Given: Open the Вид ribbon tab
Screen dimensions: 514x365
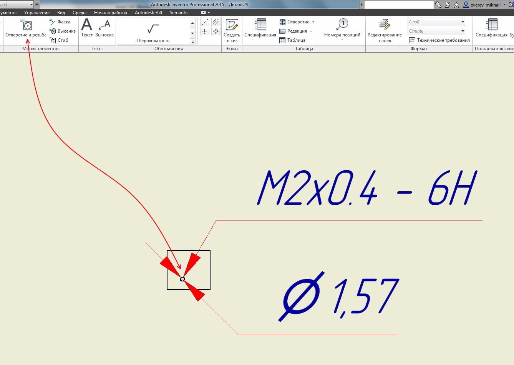Looking at the screenshot, I should (x=61, y=13).
